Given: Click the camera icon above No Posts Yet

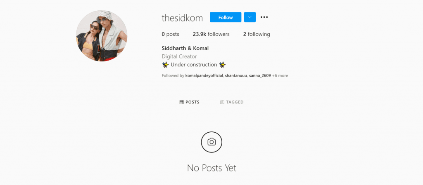Looking at the screenshot, I should coord(211,142).
